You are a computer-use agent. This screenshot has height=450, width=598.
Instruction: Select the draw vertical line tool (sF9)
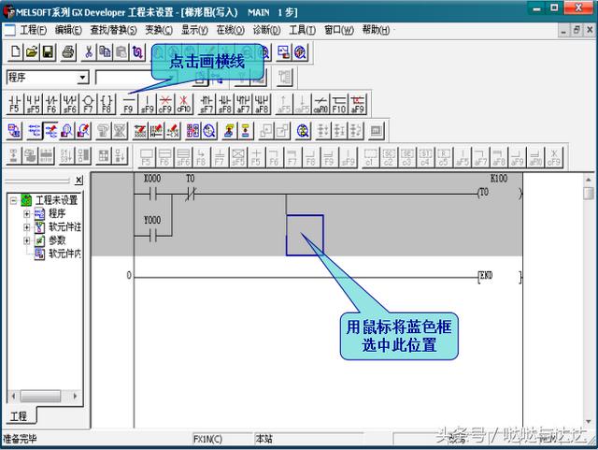[148, 104]
